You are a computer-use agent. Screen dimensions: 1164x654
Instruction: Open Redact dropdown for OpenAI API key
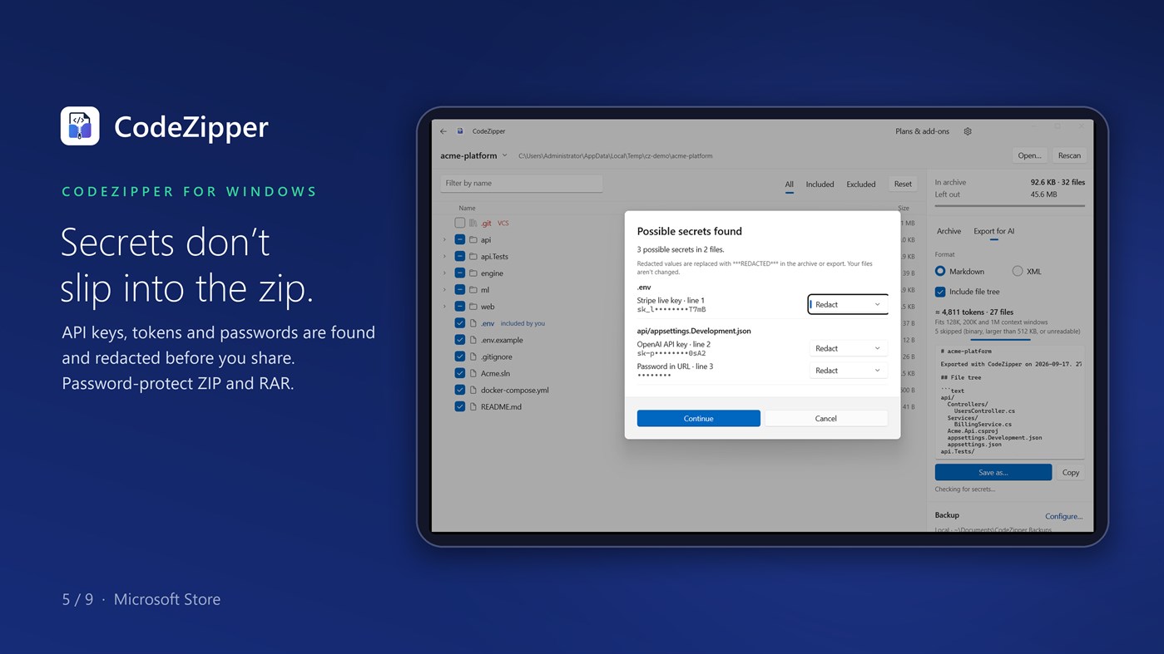(x=848, y=349)
